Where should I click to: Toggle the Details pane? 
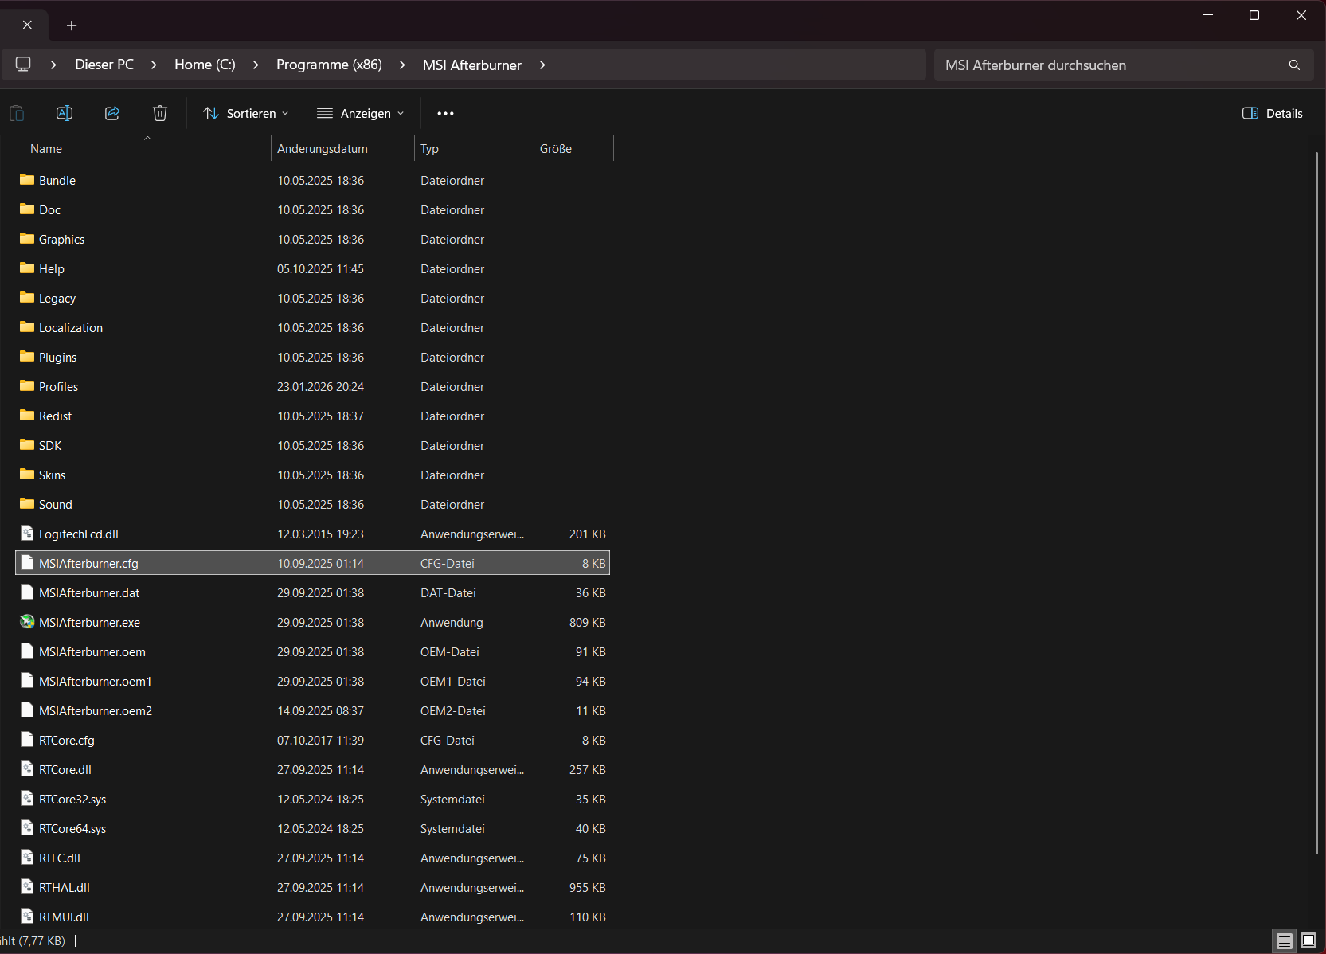1273,113
